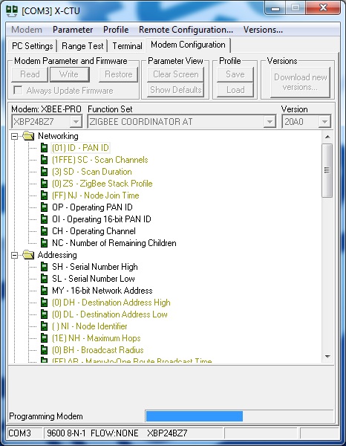Open the Profile menu
The height and width of the screenshot is (446, 346).
click(x=116, y=30)
